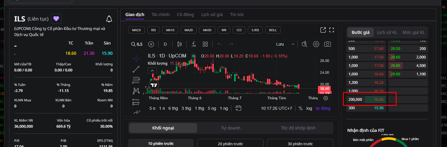Open the indicators fx icon

[194, 44]
